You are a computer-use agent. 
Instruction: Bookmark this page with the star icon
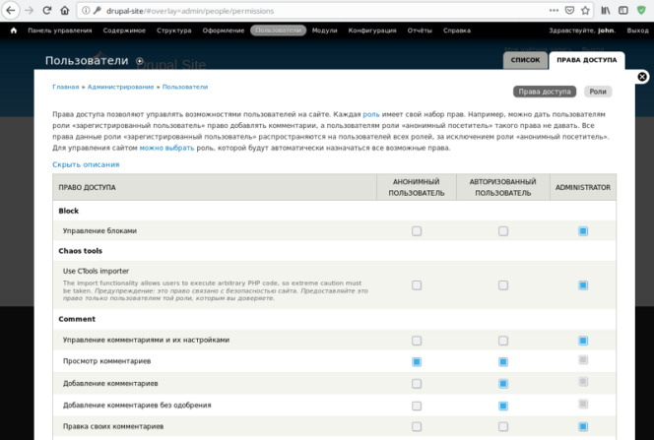(585, 11)
